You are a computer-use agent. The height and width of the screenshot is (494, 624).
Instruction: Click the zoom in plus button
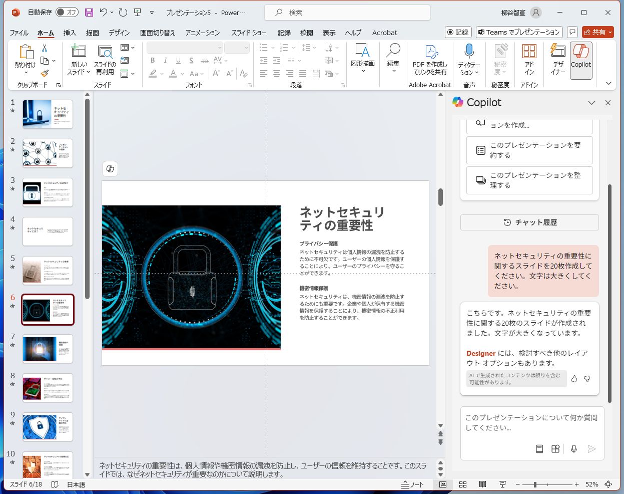(x=576, y=484)
